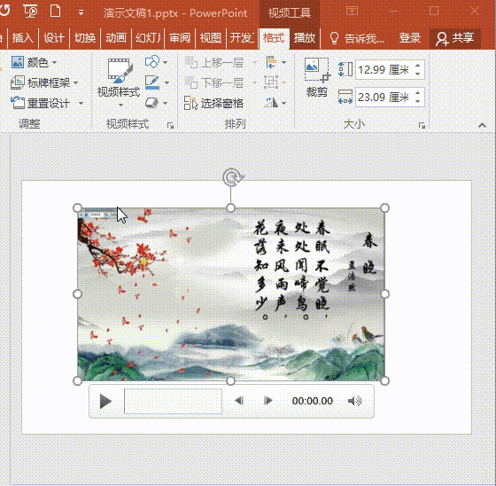
Task: Step video forward 0.25 seconds
Action: [267, 401]
